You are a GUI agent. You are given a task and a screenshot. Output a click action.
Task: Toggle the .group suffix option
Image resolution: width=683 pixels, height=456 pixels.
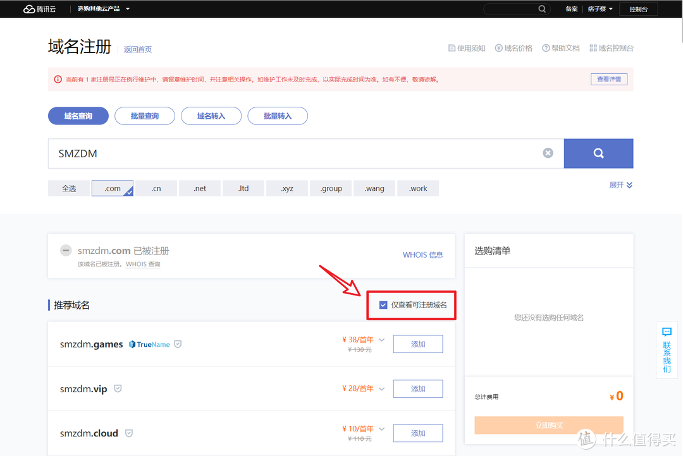[331, 188]
